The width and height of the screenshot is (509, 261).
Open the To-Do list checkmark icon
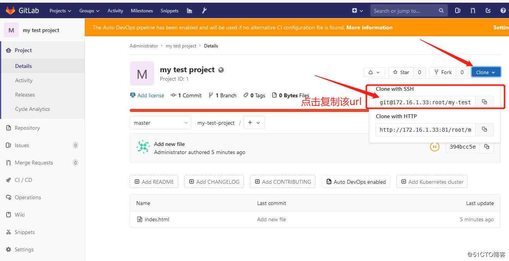tap(488, 10)
